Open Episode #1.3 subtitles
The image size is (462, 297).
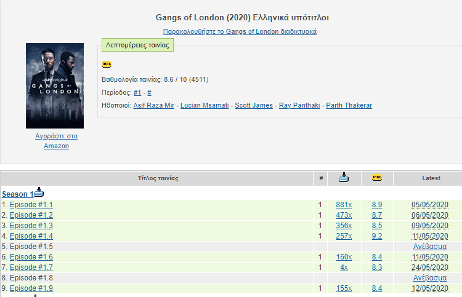pos(31,226)
